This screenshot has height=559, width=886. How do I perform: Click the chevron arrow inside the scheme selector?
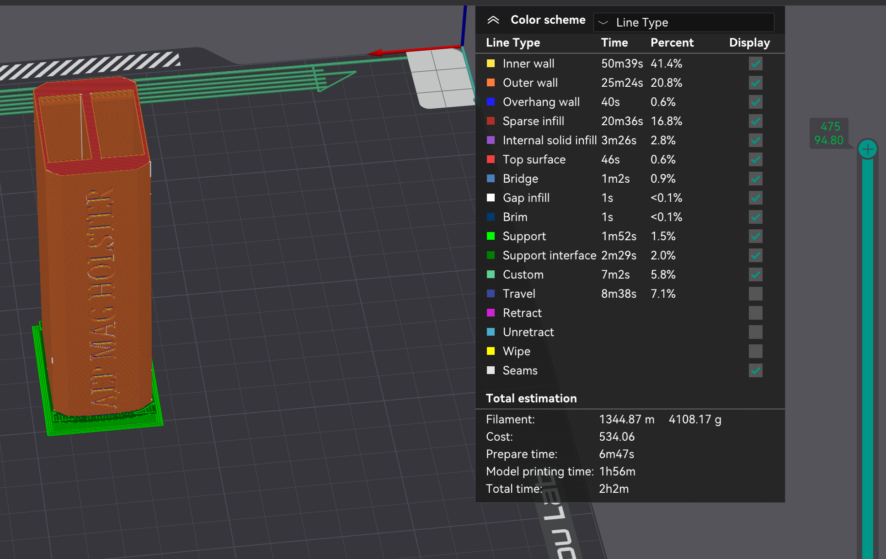point(603,22)
